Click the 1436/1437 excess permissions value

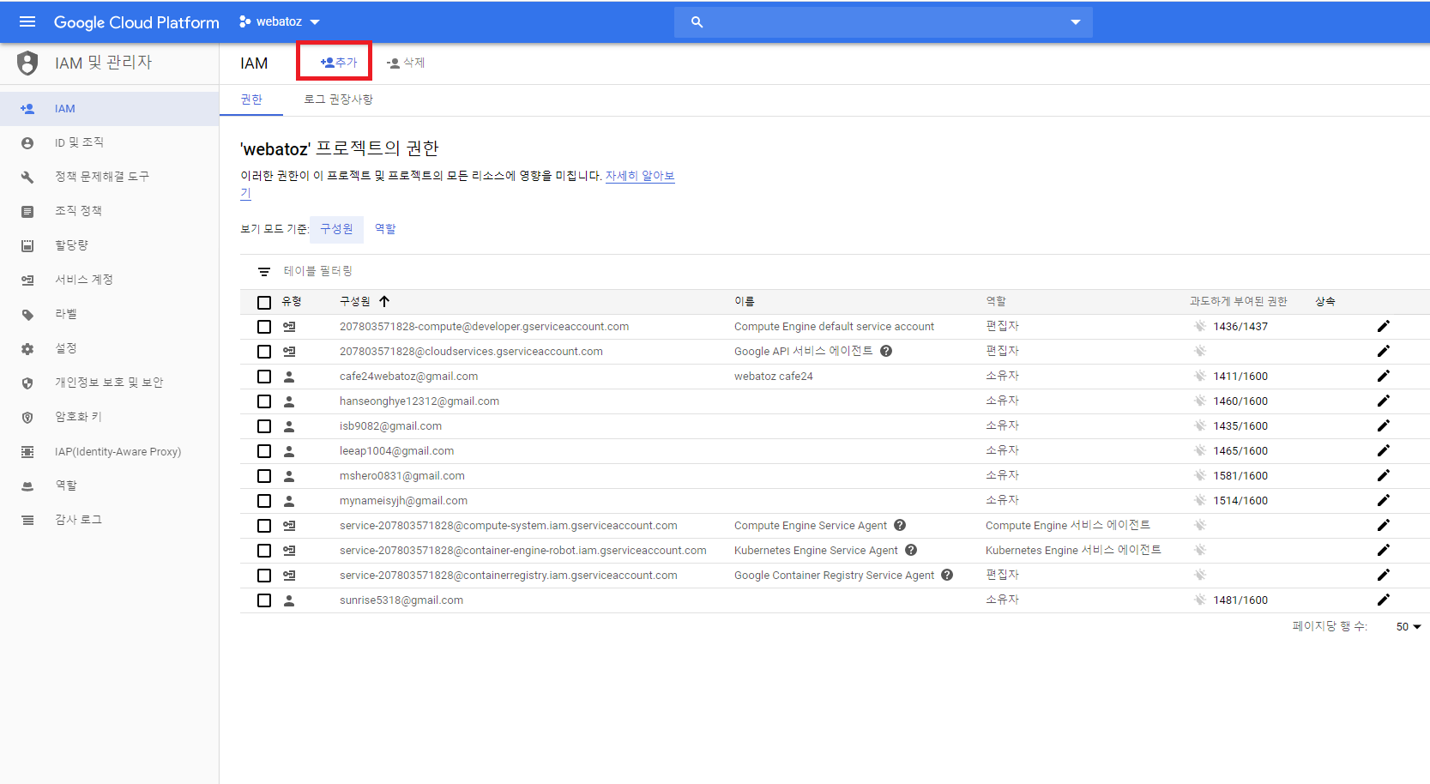click(x=1240, y=327)
